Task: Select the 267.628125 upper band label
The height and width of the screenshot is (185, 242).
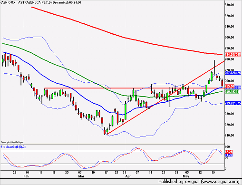Action: point(232,73)
